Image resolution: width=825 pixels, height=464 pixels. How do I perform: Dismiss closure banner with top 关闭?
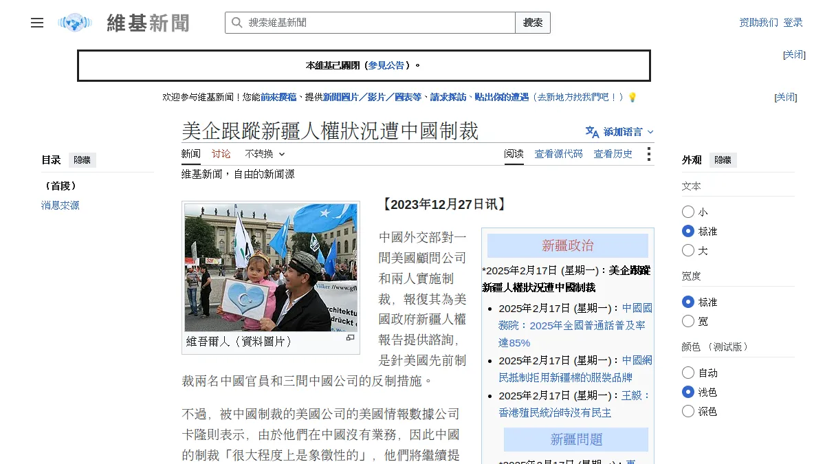click(794, 55)
